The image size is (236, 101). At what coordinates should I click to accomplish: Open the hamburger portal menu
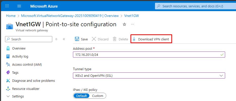[19, 6]
